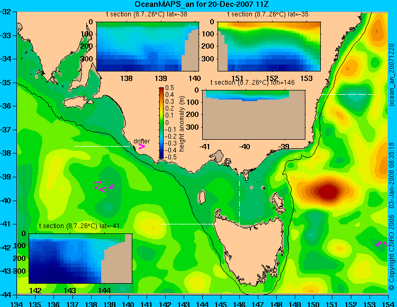Click the 134 label on the bottom longitude axis
Viewport: 397px width, 307px height.
pyautogui.click(x=17, y=304)
